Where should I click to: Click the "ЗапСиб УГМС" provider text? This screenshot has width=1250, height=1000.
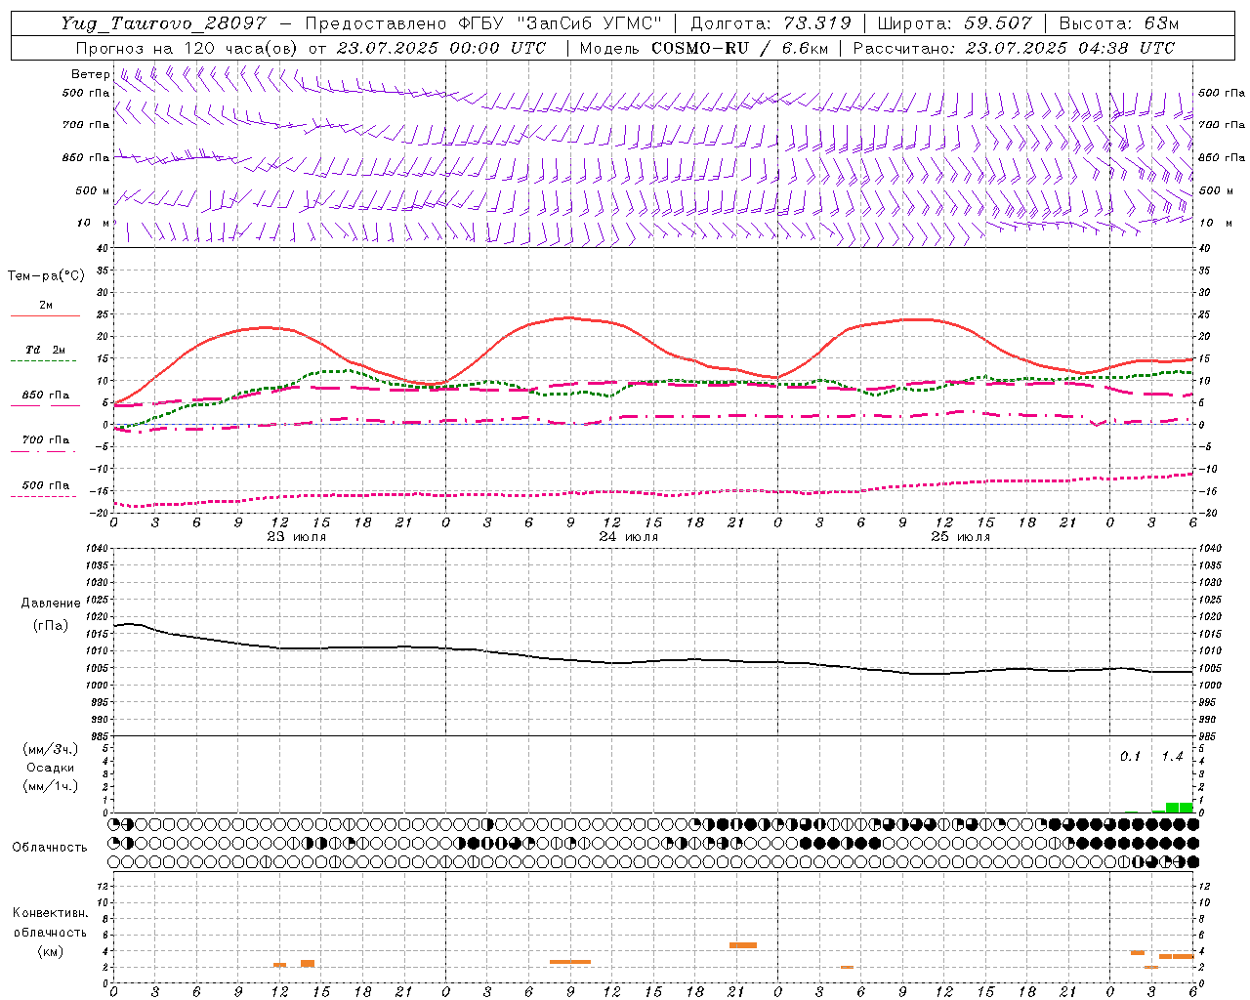tap(590, 23)
